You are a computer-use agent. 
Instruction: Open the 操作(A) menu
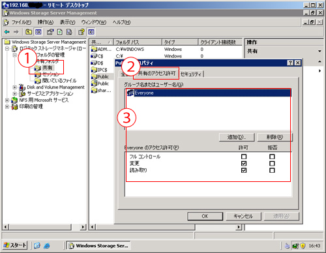coord(46,22)
